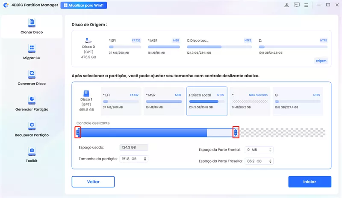Click the *:MSR partition on Disco 0
342x198 pixels.
coord(164,47)
